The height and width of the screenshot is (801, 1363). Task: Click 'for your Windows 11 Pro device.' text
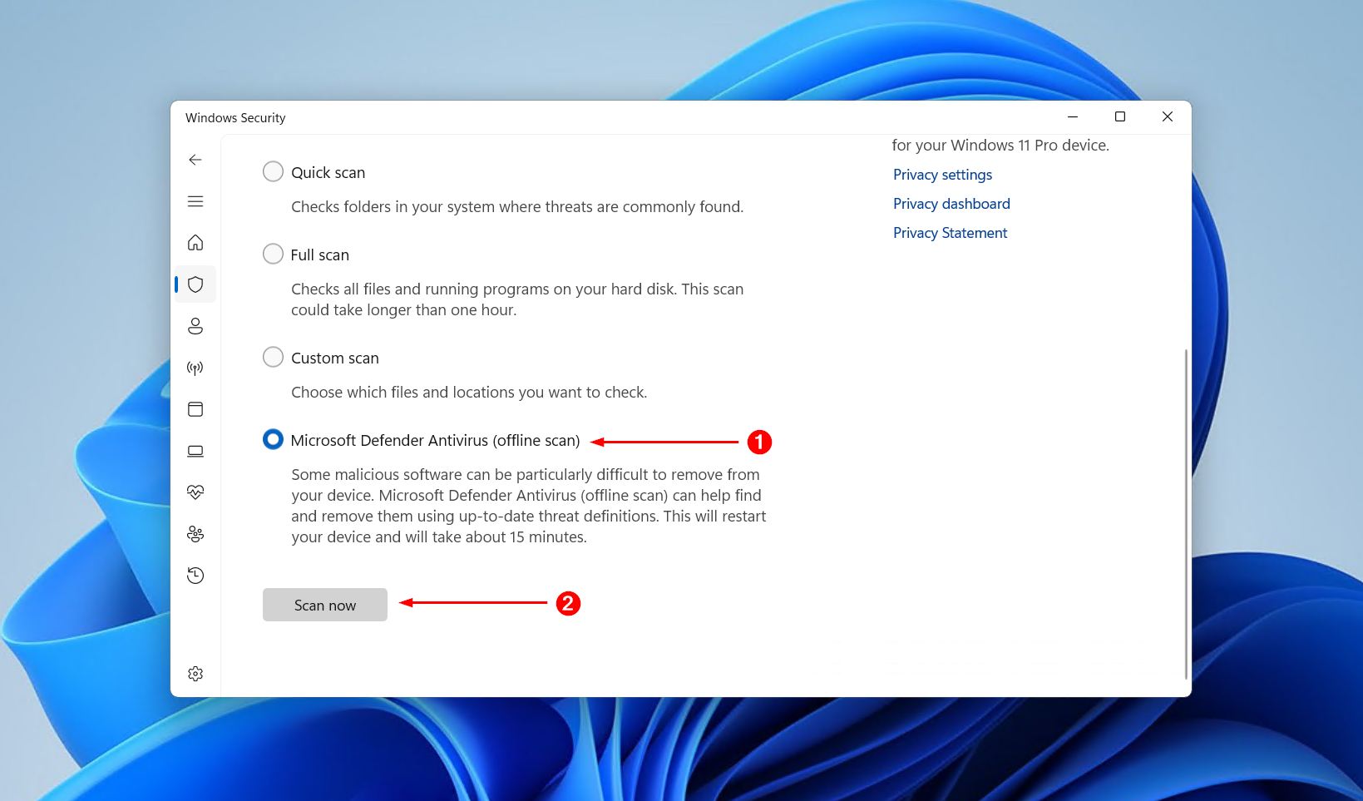pyautogui.click(x=1000, y=146)
